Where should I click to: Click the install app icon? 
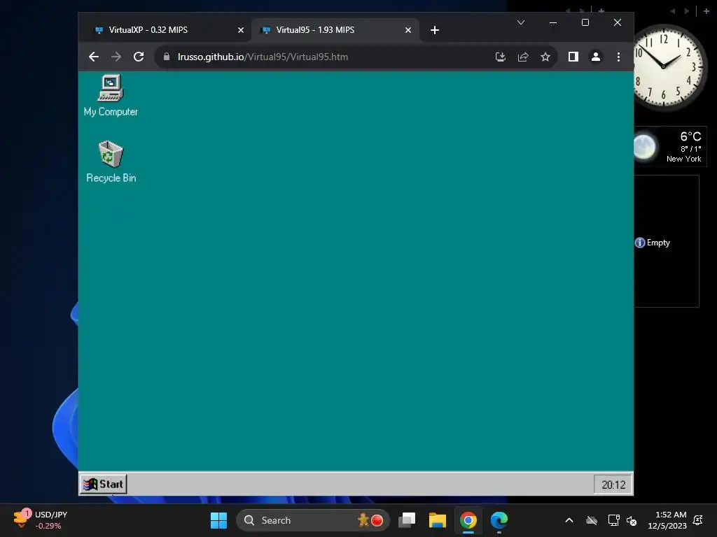(500, 57)
